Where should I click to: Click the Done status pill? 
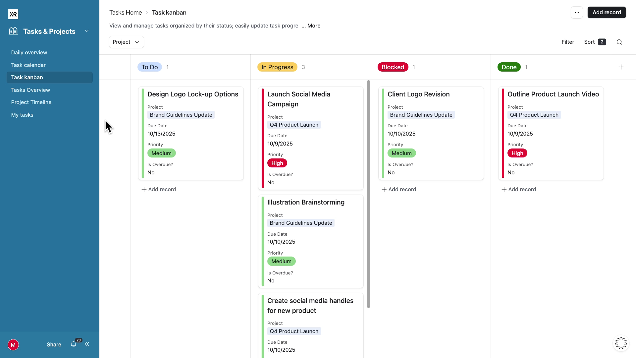[509, 67]
